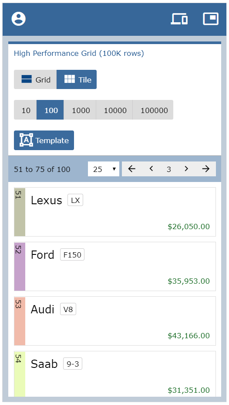The image size is (229, 405).
Task: Click the LX model tag on Lexus tile
Action: coord(75,200)
